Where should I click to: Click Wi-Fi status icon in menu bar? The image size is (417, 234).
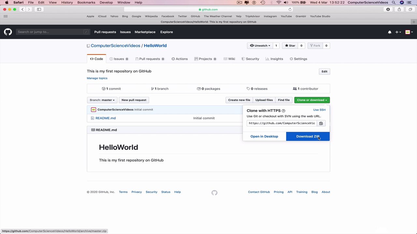point(279,2)
